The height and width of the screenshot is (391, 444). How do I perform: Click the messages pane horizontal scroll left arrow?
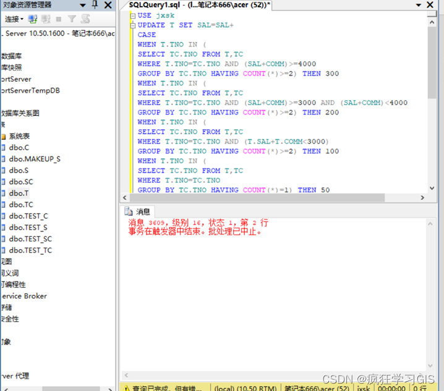(126, 375)
